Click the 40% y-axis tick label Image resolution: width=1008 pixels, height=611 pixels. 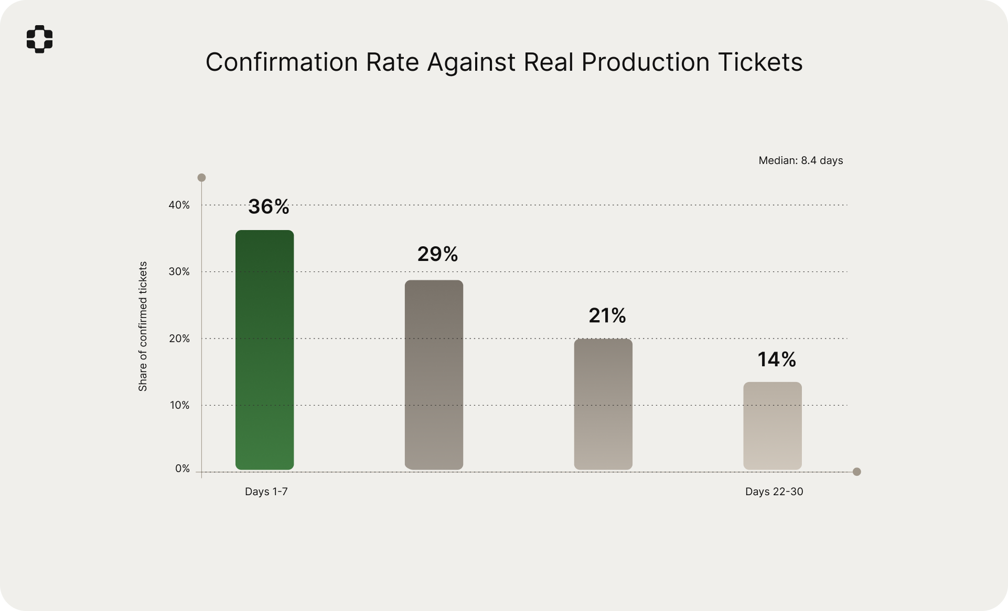tap(179, 205)
